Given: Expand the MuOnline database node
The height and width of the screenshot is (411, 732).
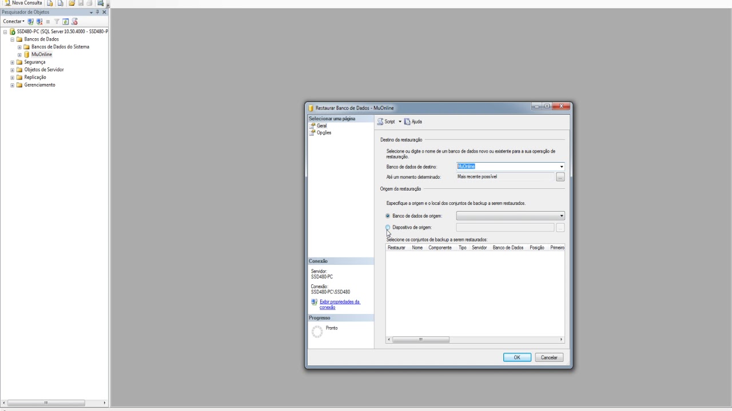Looking at the screenshot, I should pyautogui.click(x=19, y=55).
